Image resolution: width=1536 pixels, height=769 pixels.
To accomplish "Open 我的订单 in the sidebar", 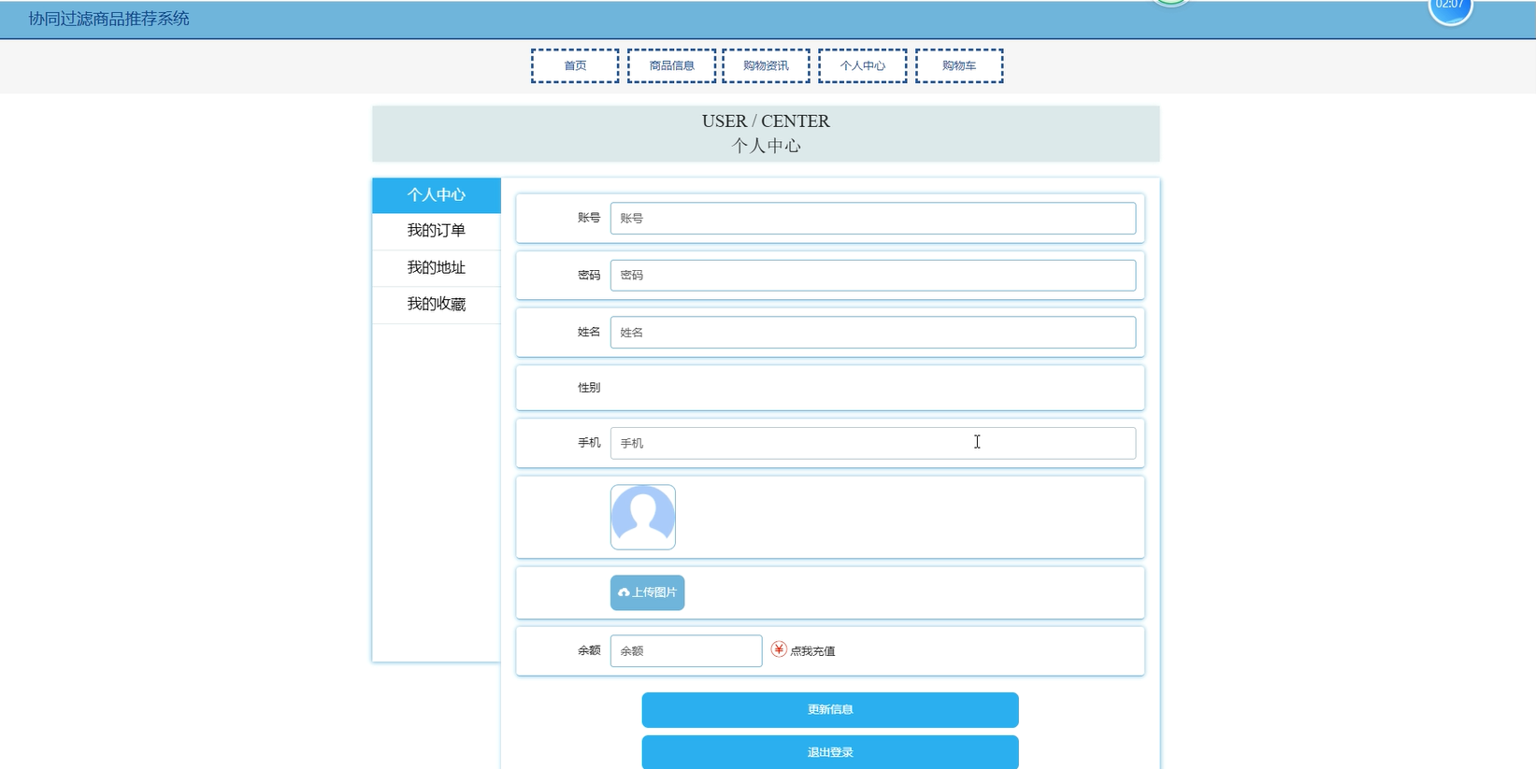I will pos(437,231).
